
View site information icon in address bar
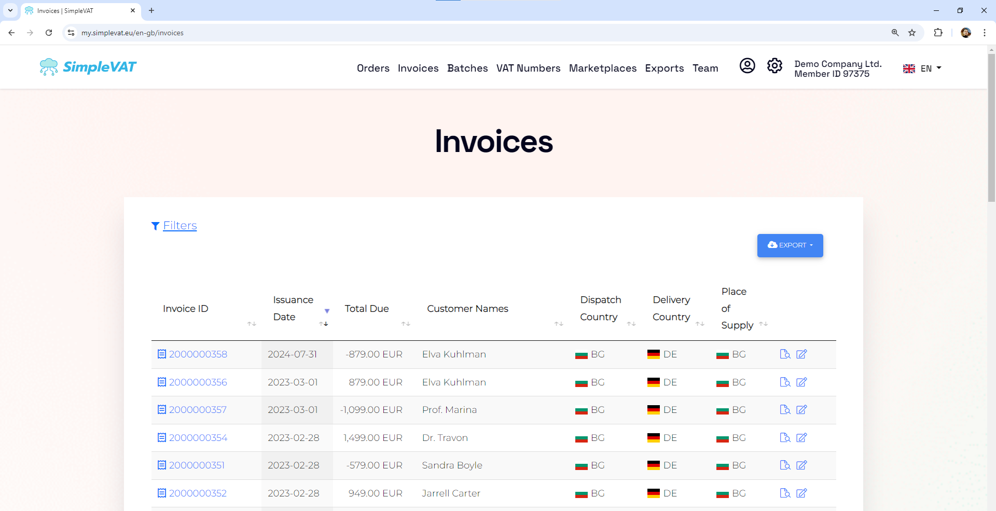coord(71,33)
